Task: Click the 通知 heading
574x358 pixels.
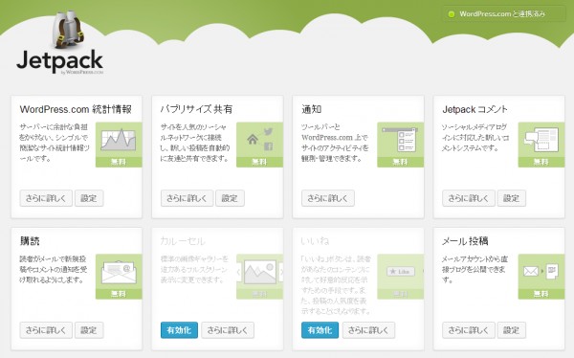Action: tap(312, 109)
